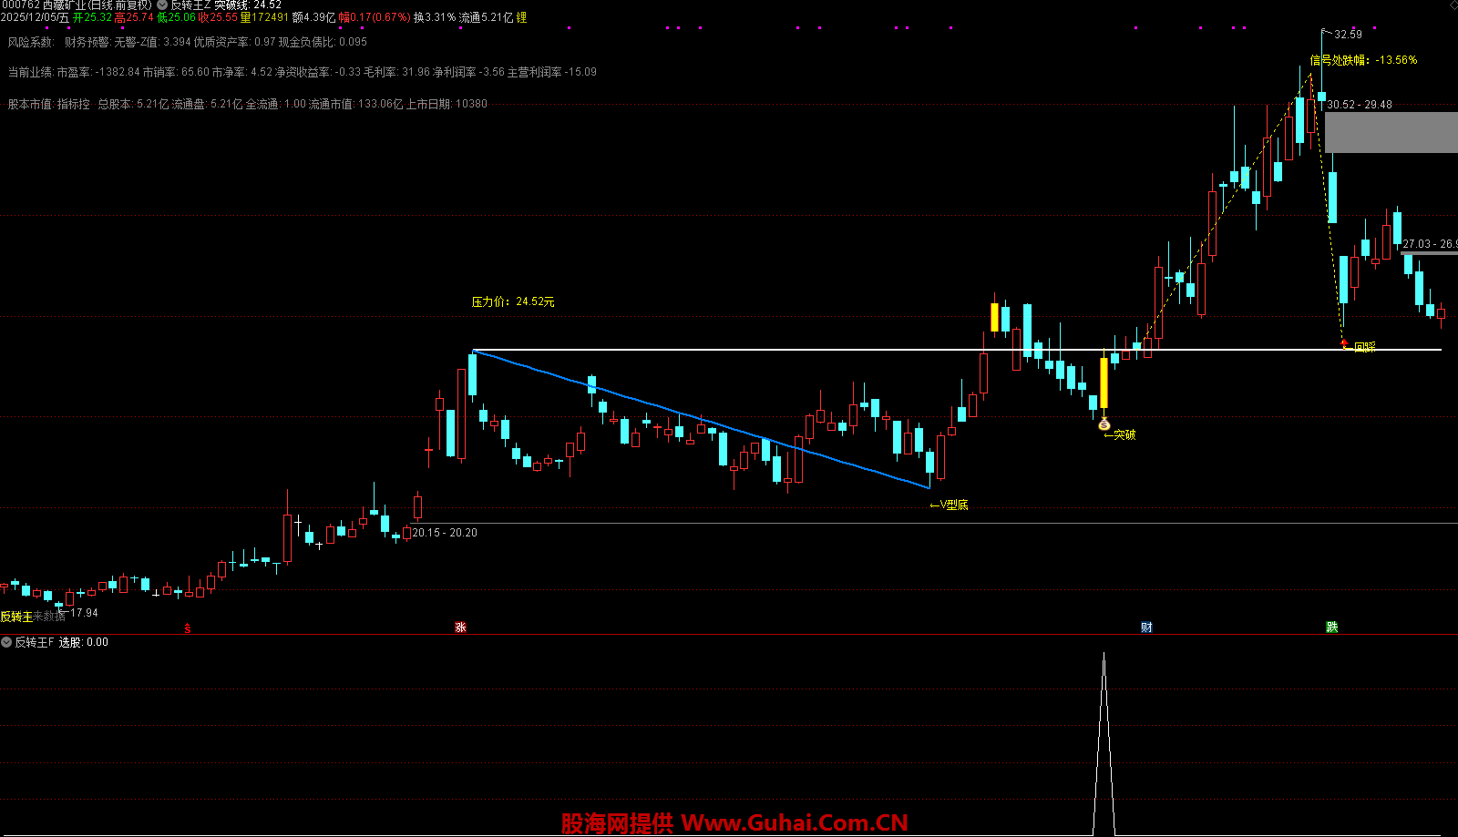
Task: Click the yellow 锂 sector tag
Action: [x=521, y=17]
